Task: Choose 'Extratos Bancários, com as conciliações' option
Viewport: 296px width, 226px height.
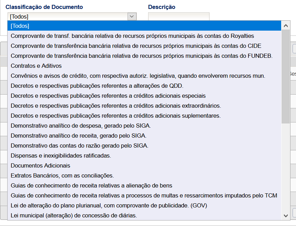Action: coord(144,176)
